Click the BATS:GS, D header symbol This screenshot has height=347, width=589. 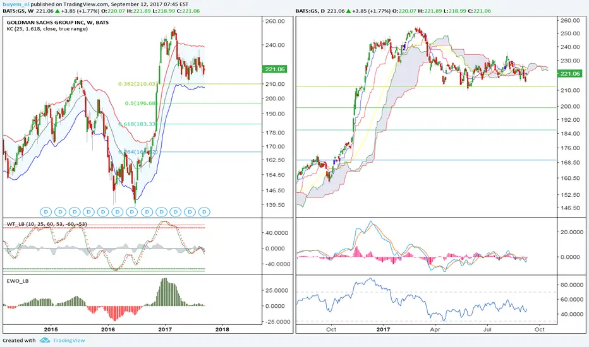coord(310,11)
